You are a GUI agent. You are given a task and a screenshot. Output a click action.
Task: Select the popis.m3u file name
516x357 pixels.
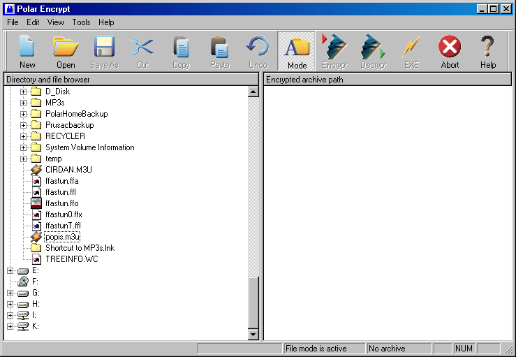click(x=63, y=237)
